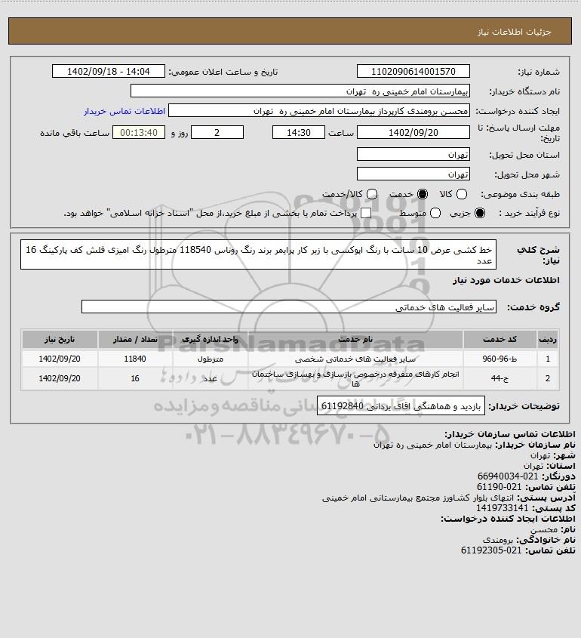Toggle the اسناد خزانه اسلامی payment checkbox
The width and height of the screenshot is (581, 638).
[x=366, y=213]
